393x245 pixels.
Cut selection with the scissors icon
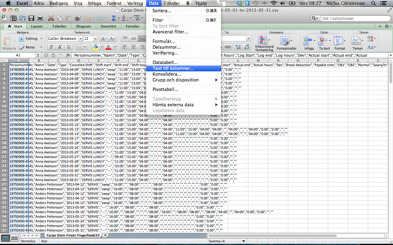(x=51, y=18)
